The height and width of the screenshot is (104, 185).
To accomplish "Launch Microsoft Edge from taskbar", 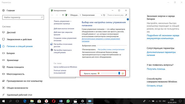I will click(x=25, y=101).
